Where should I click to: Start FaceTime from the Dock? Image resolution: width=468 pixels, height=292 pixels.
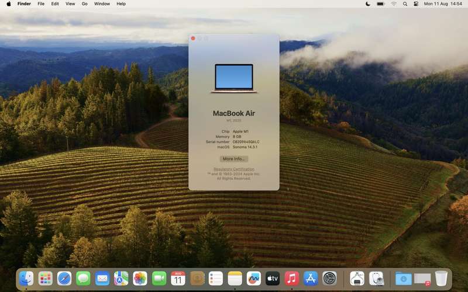coord(159,279)
